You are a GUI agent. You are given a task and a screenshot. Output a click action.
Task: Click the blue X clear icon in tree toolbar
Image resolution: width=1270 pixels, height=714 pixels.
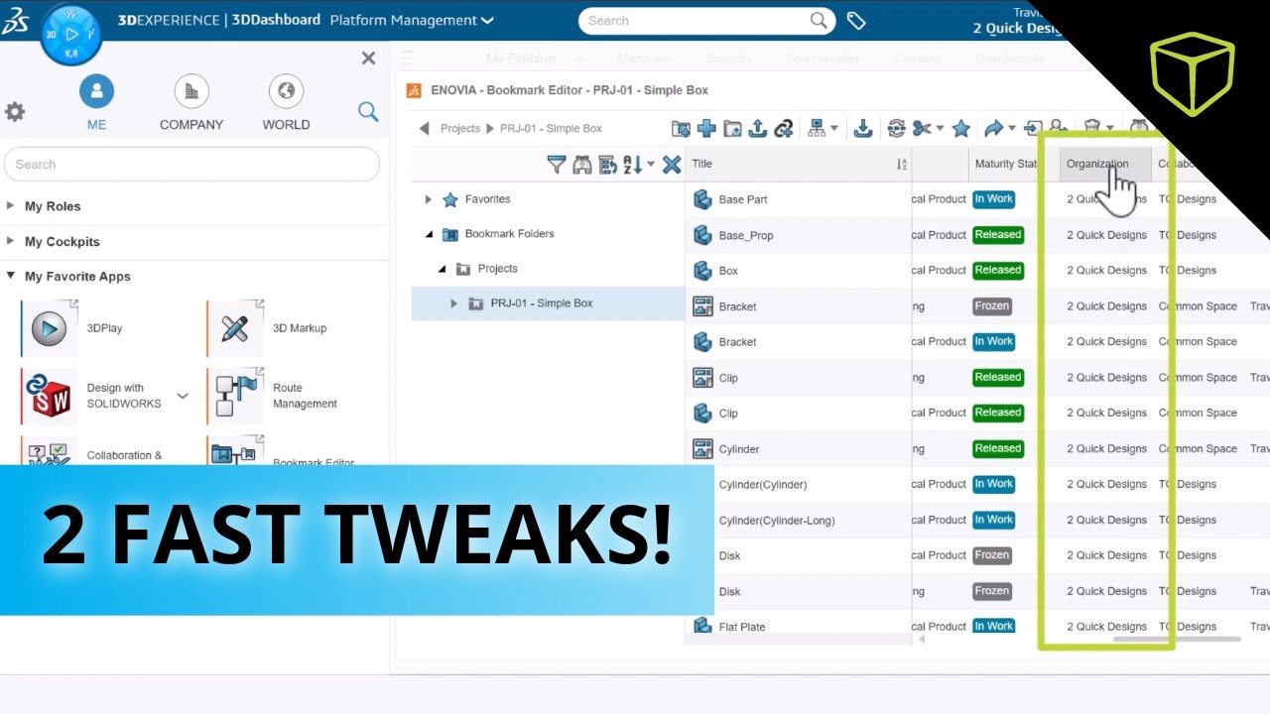(672, 165)
